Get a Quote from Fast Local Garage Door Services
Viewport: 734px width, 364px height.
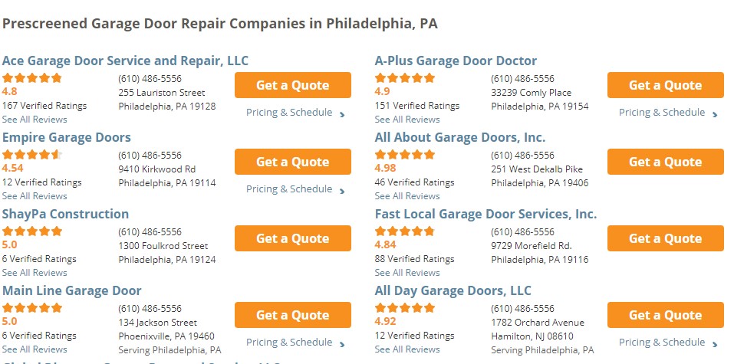(666, 238)
